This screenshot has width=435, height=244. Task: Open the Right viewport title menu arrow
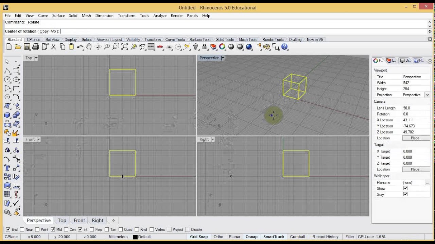[213, 139]
